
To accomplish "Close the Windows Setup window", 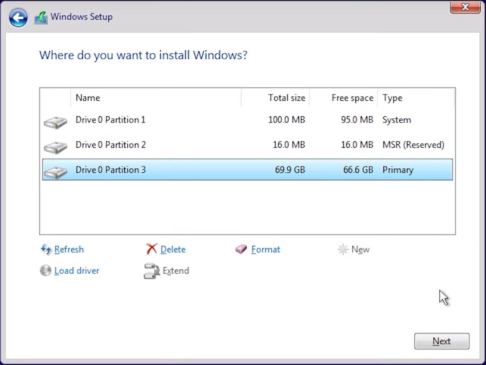I will (465, 7).
